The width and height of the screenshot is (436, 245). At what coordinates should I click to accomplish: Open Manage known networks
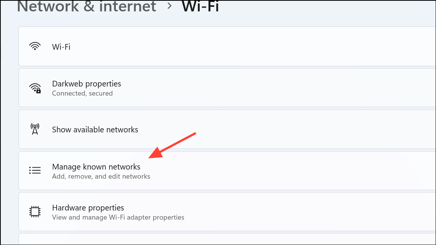click(x=227, y=171)
